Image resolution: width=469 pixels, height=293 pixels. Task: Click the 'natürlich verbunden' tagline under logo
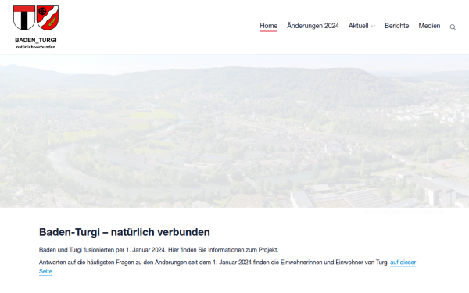coord(36,47)
